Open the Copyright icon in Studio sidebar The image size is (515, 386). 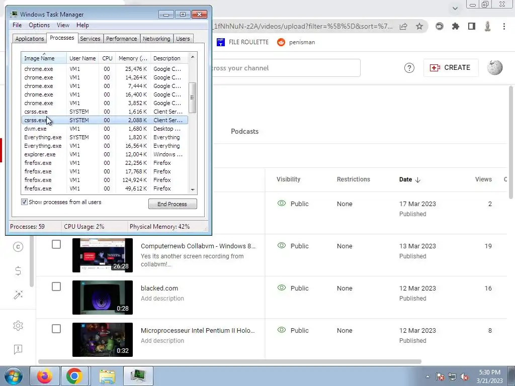coord(18,246)
